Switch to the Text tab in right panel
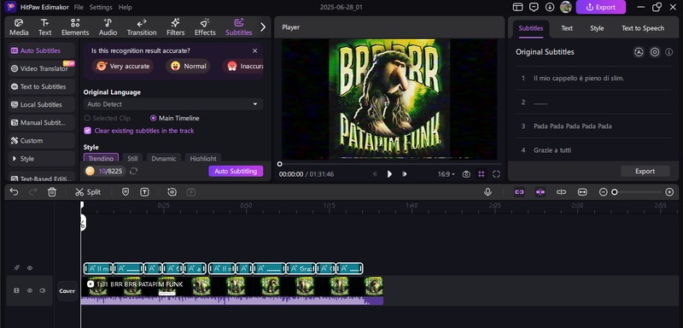This screenshot has width=683, height=328. [x=567, y=28]
